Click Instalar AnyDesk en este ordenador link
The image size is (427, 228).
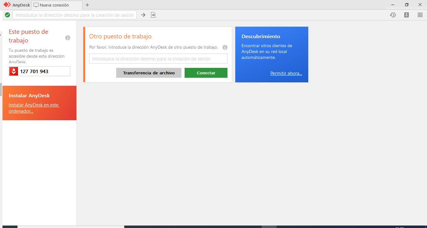coord(34,108)
